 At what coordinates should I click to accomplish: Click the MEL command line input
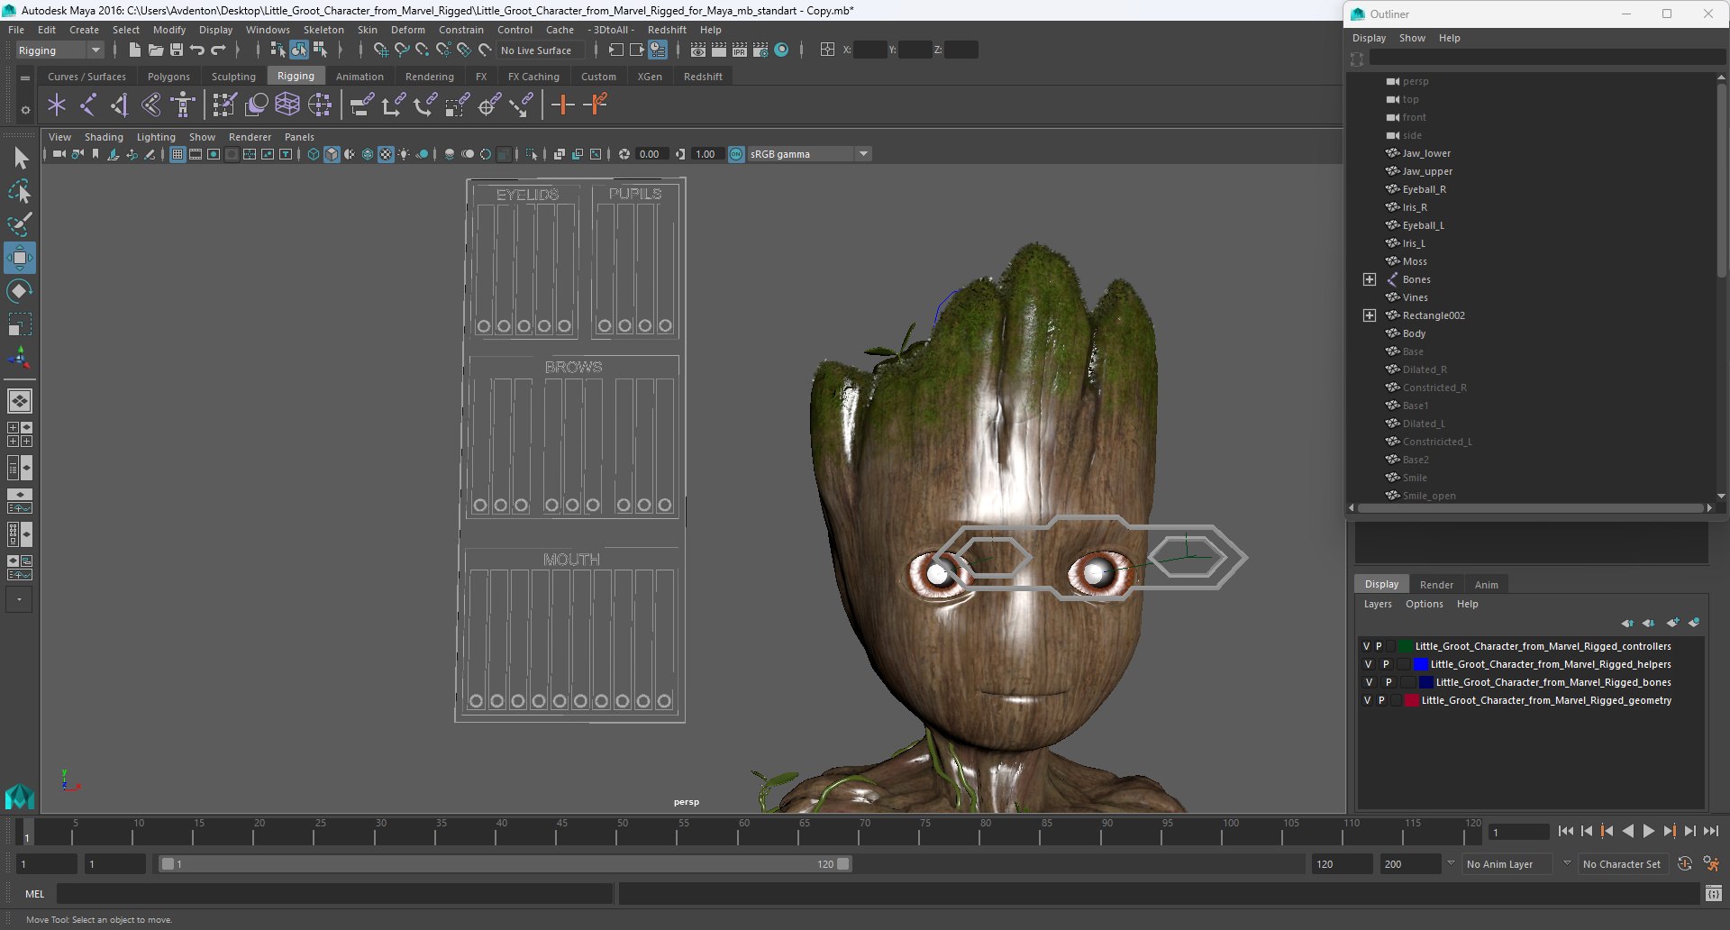[x=335, y=893]
